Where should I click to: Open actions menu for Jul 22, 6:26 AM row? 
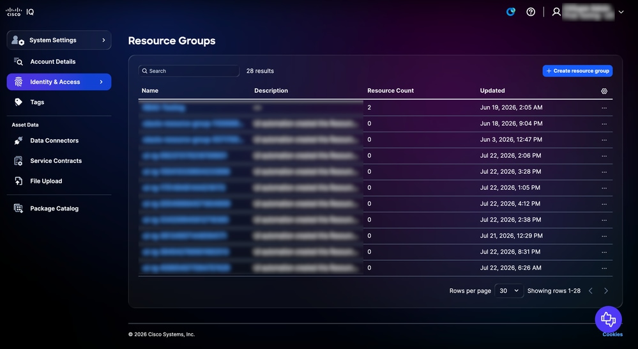pyautogui.click(x=604, y=268)
